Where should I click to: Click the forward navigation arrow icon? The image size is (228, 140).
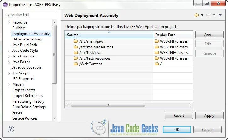(209, 15)
